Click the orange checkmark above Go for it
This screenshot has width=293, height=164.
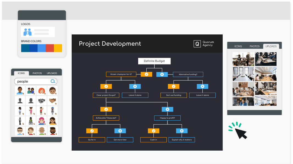click(x=92, y=131)
